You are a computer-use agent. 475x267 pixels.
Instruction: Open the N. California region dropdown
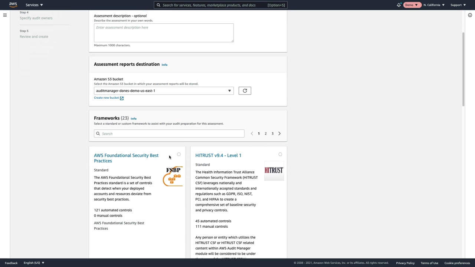click(x=434, y=5)
